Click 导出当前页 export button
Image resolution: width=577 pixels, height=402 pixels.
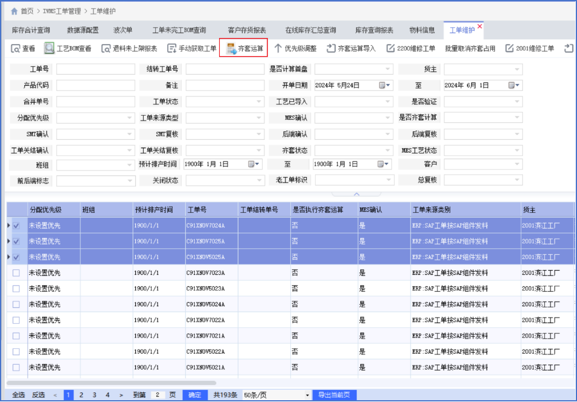tap(333, 395)
